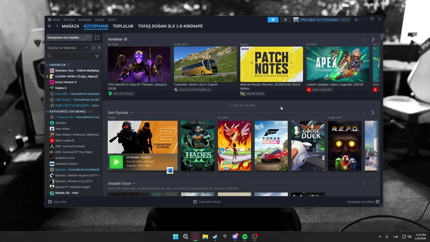Viewport: 430px width, 242px height.
Task: Open Discord from the taskbar
Action: [235, 237]
